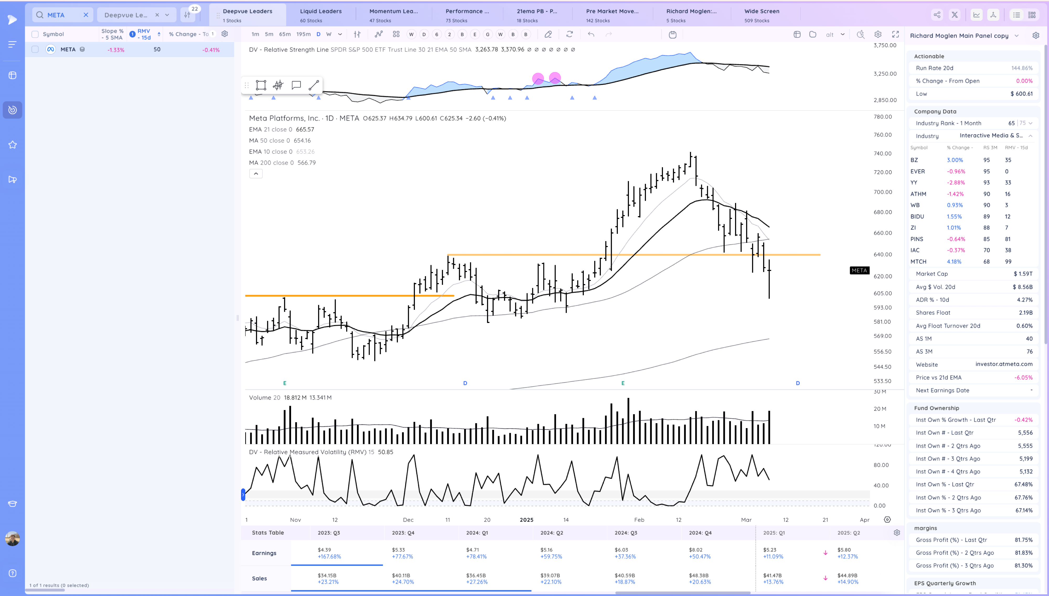Select the W weekly timeframe
The height and width of the screenshot is (596, 1049).
(x=329, y=34)
